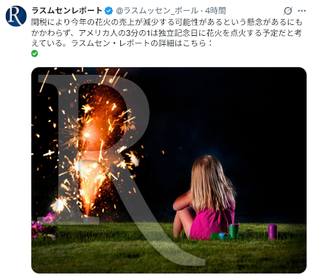
Task: Click the purple firework canister on grass
Action: (273, 232)
